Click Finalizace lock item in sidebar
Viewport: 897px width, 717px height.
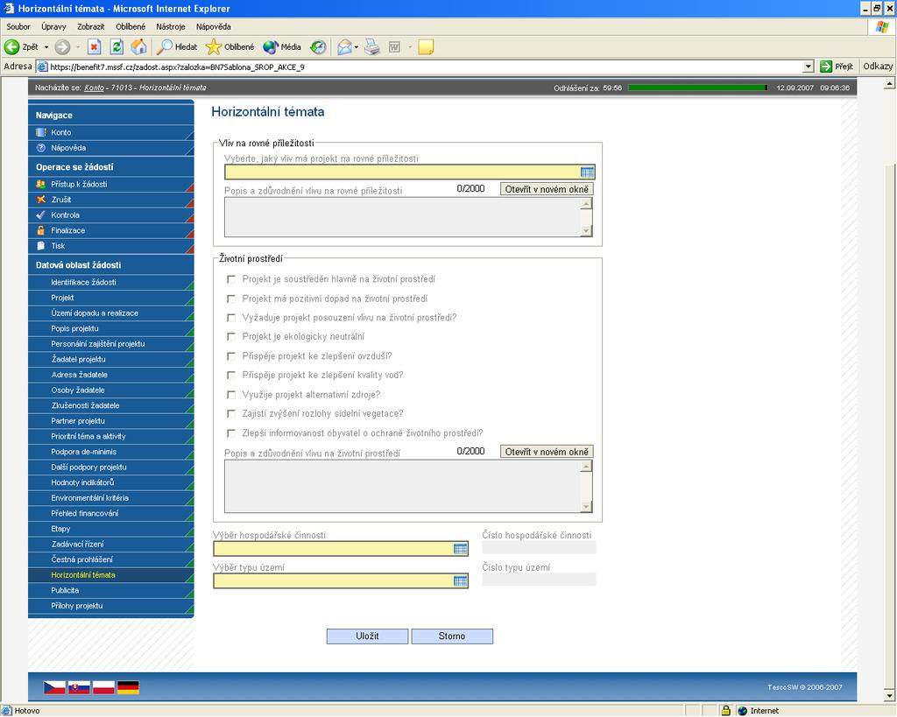coord(111,230)
